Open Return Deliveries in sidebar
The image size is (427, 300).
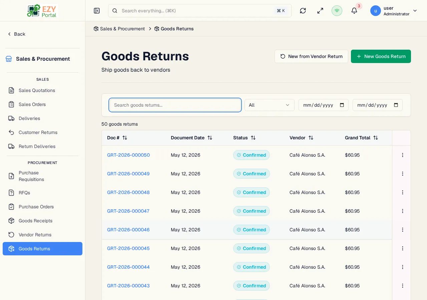tap(43, 146)
